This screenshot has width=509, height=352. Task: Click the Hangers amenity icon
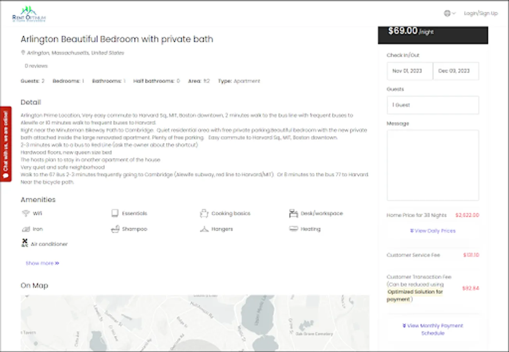point(204,229)
